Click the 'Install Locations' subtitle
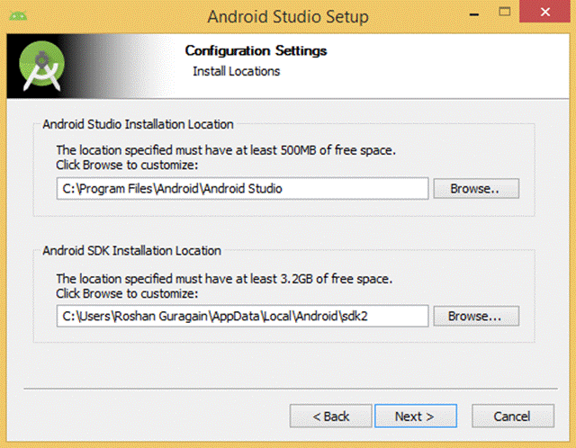The width and height of the screenshot is (576, 448). [x=236, y=71]
